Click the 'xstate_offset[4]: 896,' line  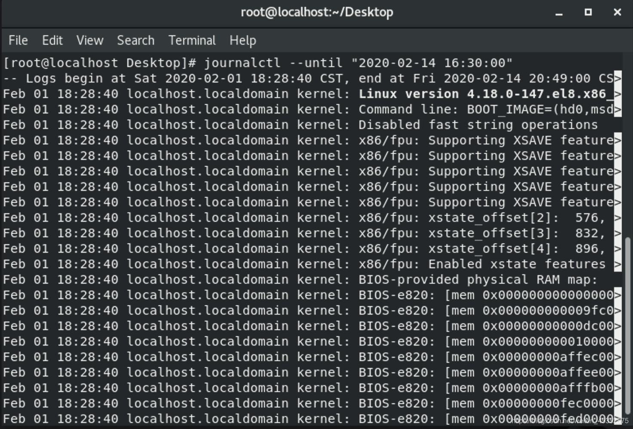(x=517, y=248)
